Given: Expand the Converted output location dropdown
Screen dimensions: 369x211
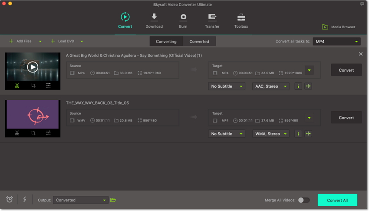Looking at the screenshot, I should click(81, 200).
